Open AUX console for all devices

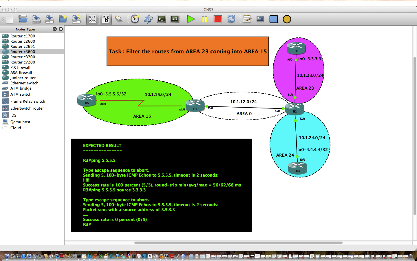click(x=175, y=19)
